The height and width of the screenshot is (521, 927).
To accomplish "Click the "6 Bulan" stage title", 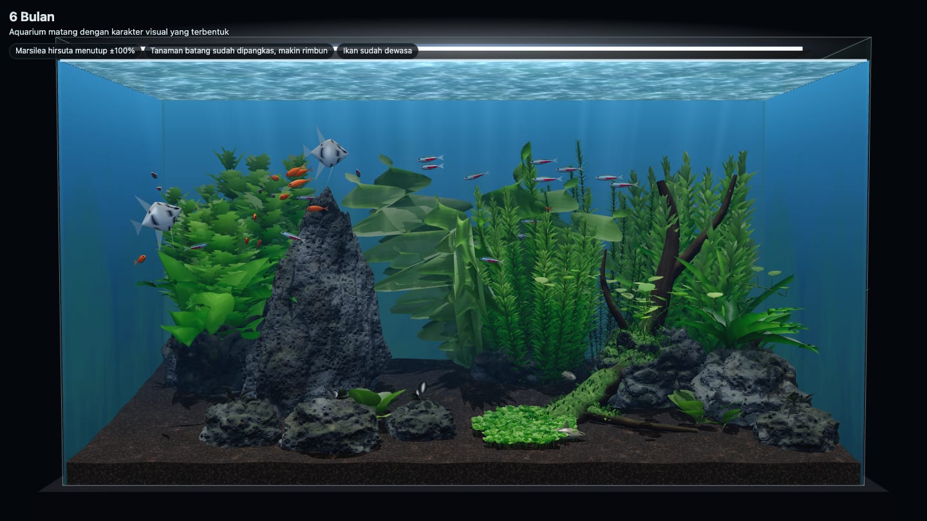I will [x=32, y=17].
